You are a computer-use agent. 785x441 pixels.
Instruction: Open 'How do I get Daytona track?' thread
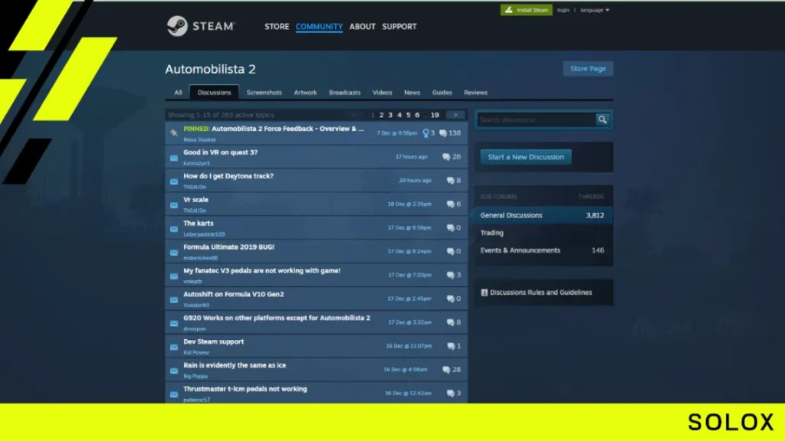click(x=228, y=176)
